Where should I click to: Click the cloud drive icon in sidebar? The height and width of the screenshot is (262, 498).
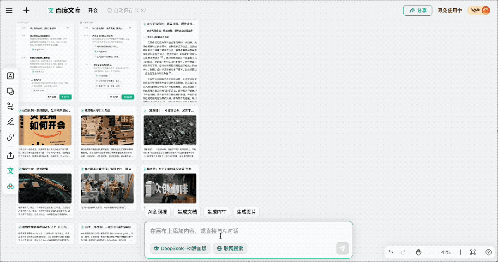pyautogui.click(x=11, y=186)
